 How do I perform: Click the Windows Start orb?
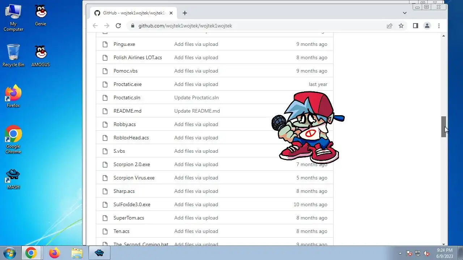pyautogui.click(x=9, y=253)
